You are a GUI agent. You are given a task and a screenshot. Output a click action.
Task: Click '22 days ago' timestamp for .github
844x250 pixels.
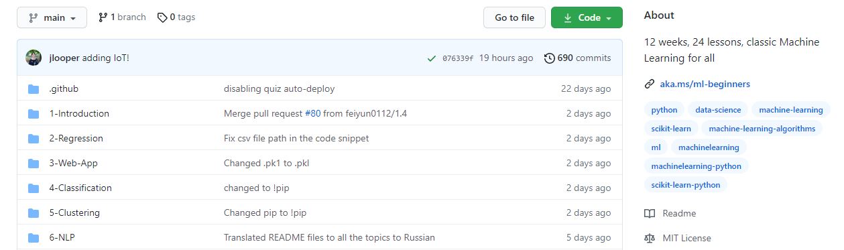point(586,89)
